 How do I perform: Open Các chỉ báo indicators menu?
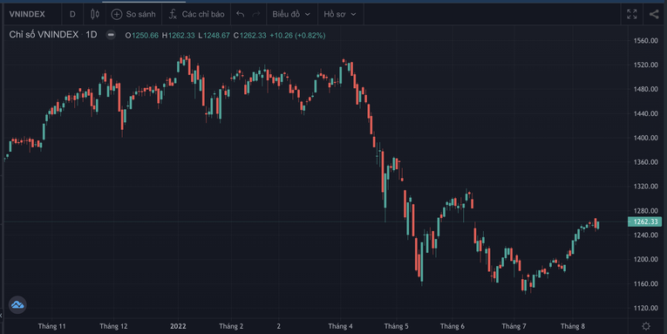196,14
